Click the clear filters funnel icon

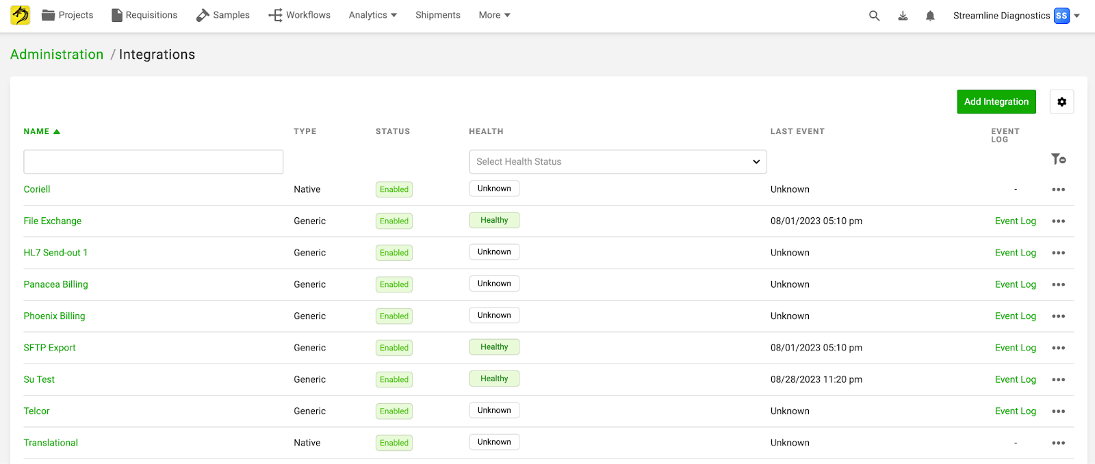1058,159
